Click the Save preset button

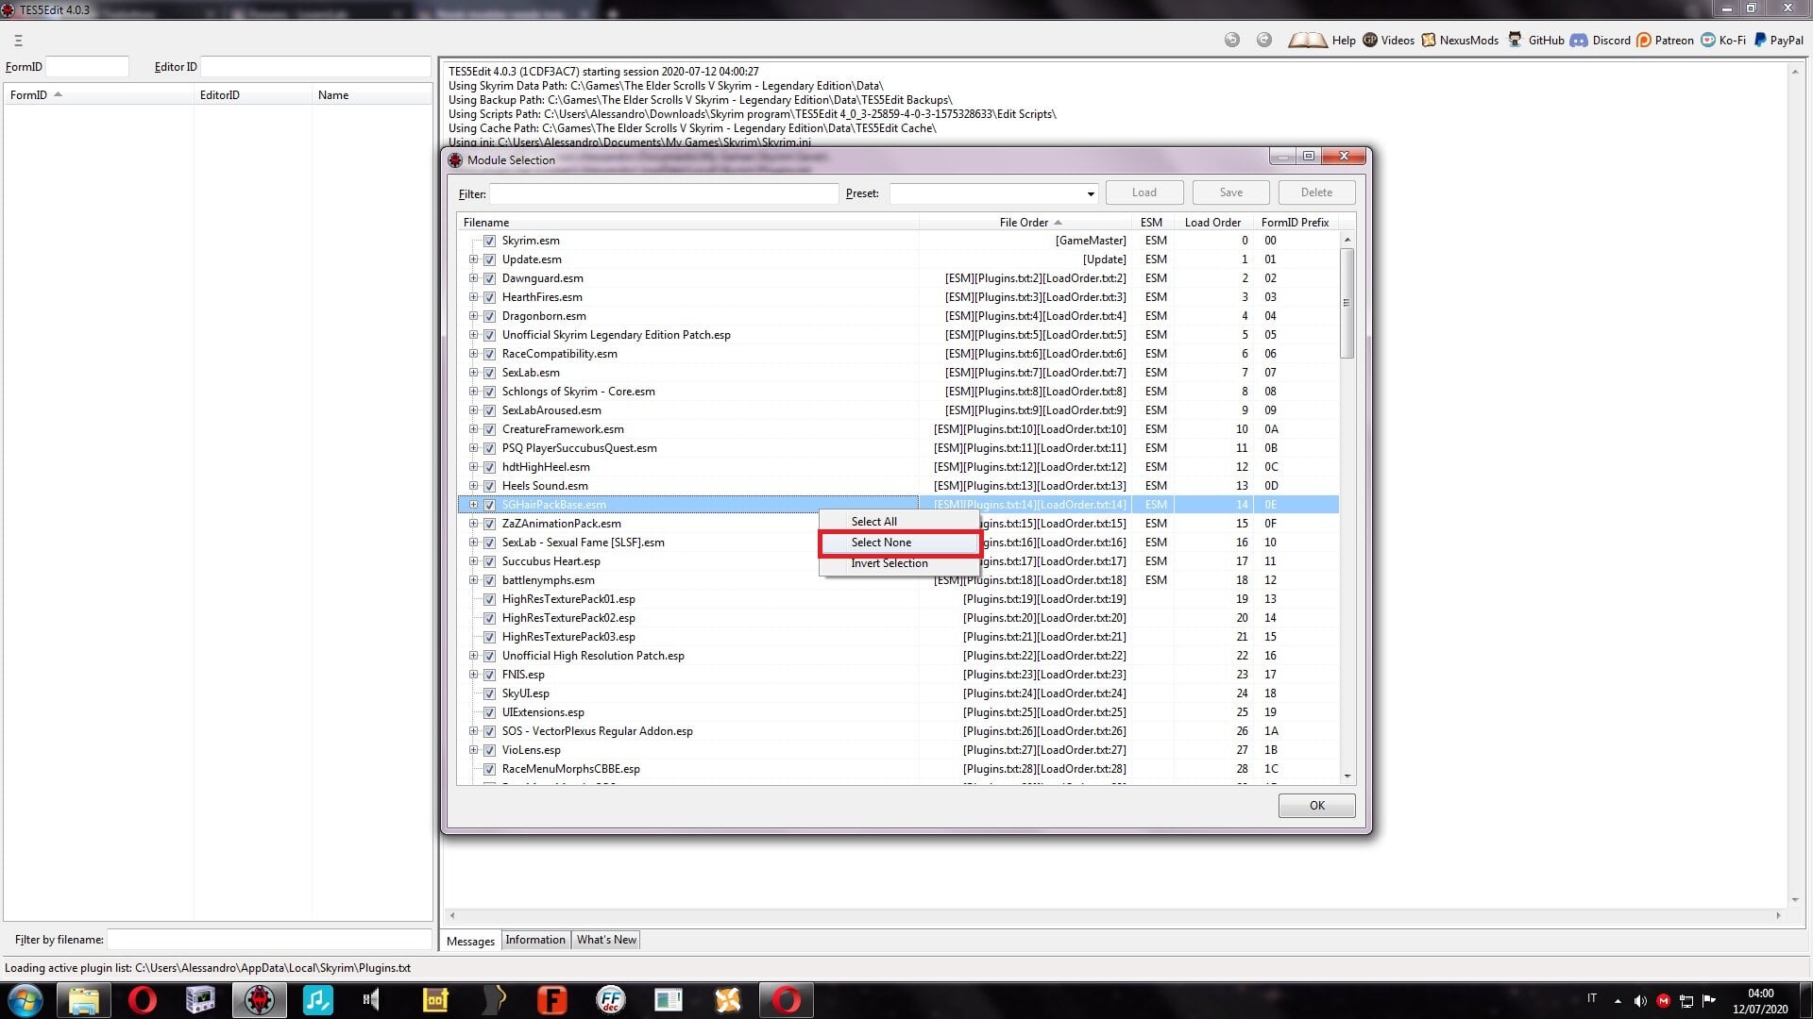[x=1230, y=192]
